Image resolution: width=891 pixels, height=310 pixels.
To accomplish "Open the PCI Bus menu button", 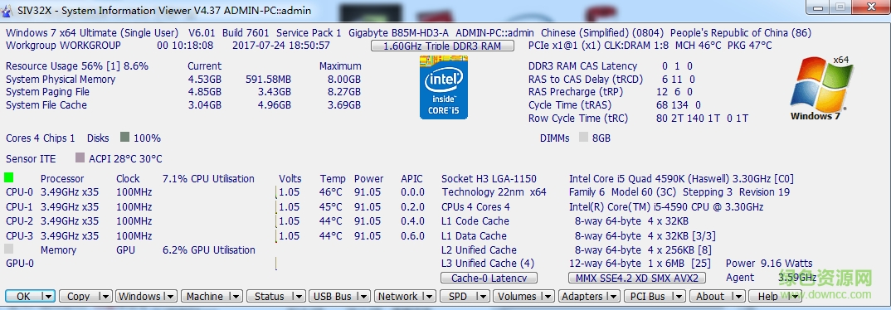I will click(648, 296).
